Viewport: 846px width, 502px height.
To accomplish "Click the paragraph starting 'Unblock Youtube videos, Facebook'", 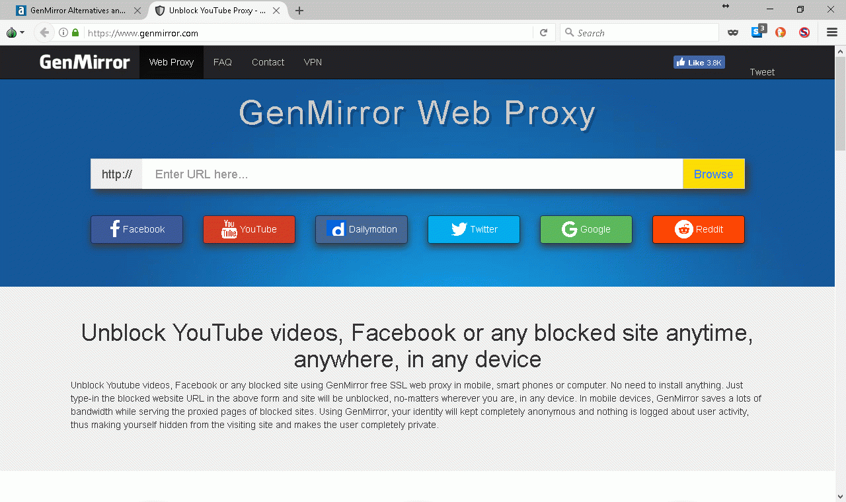I will click(x=416, y=405).
